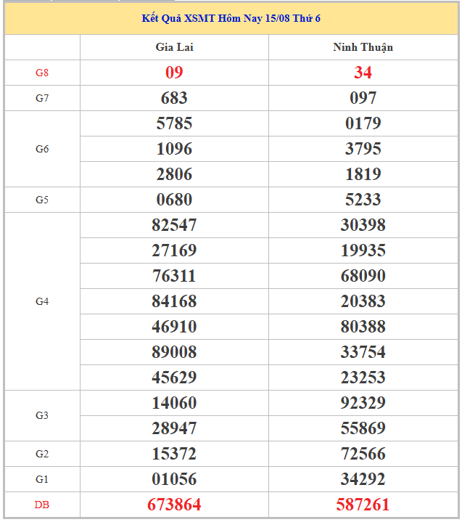The image size is (462, 522).
Task: Click Gia Lai G8 result 09
Action: 174,73
